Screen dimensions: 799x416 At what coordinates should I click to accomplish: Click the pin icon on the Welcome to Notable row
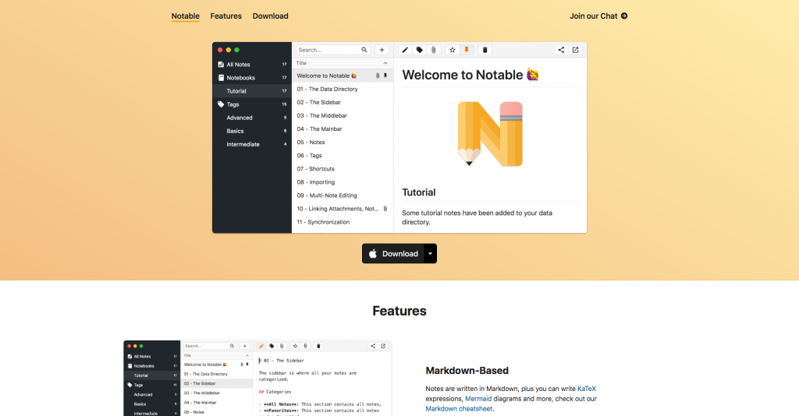[x=385, y=76]
